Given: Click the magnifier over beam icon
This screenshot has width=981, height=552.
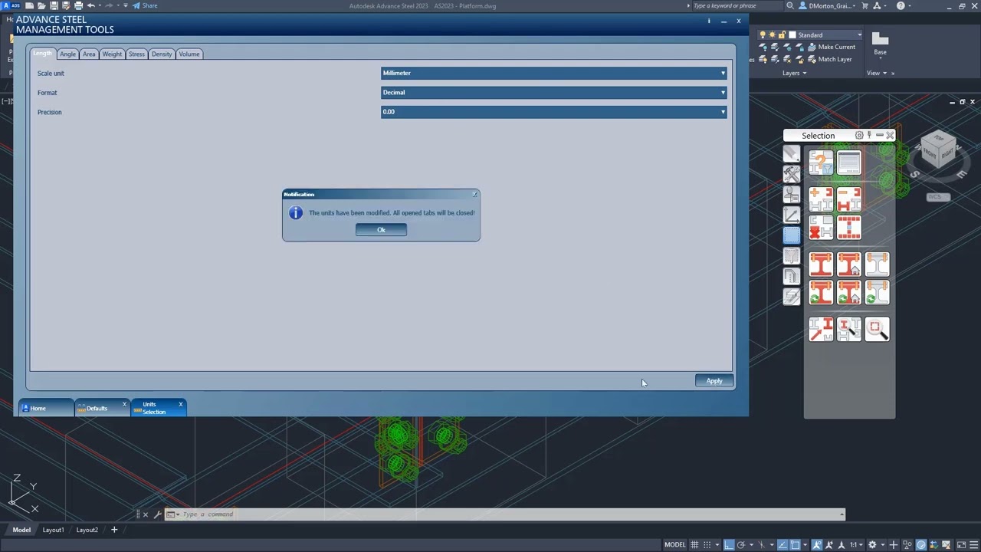Looking at the screenshot, I should [849, 329].
